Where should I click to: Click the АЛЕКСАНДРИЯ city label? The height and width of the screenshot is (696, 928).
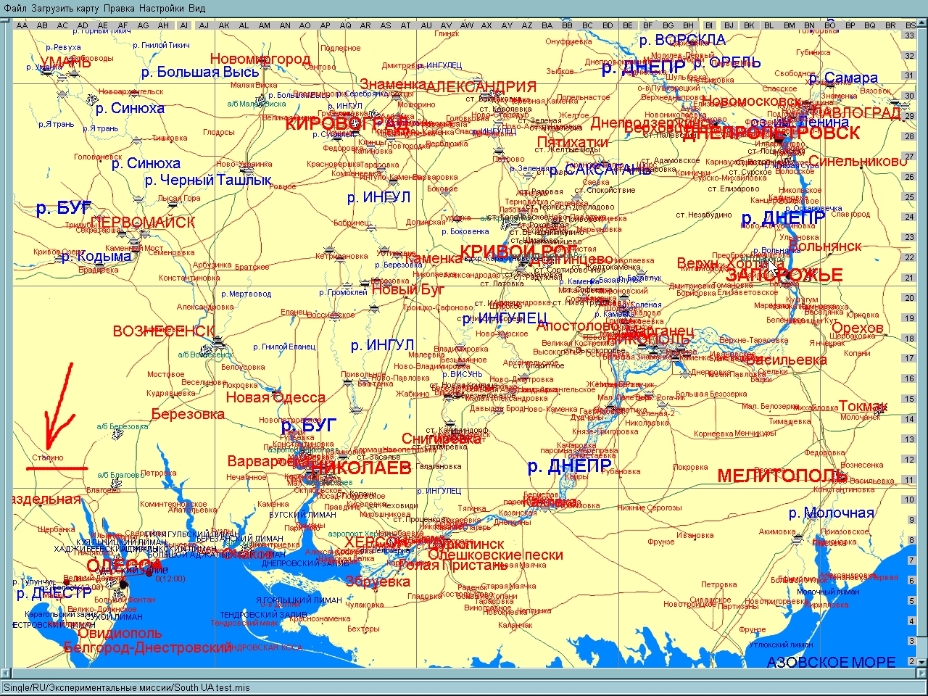[481, 86]
